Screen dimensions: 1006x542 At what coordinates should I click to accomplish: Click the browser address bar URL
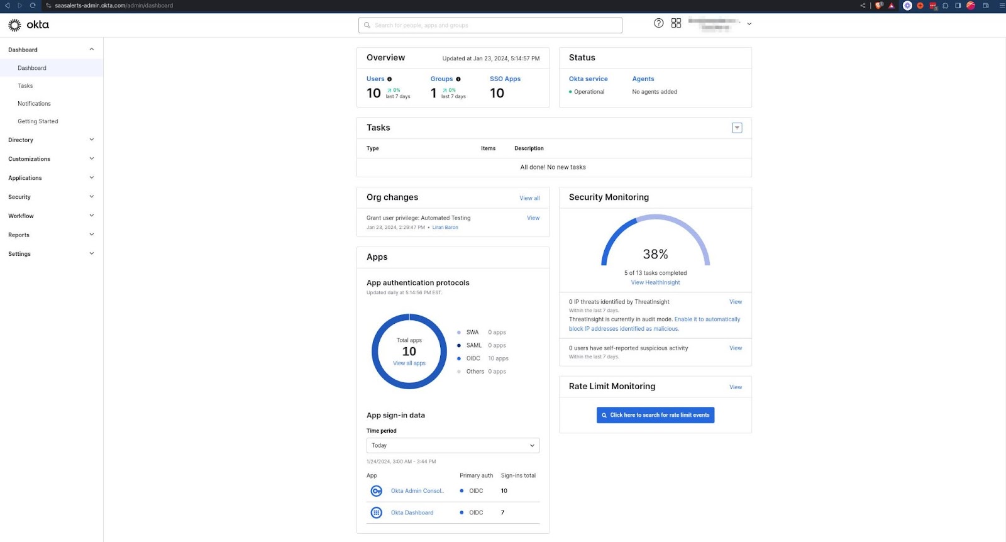pos(114,6)
